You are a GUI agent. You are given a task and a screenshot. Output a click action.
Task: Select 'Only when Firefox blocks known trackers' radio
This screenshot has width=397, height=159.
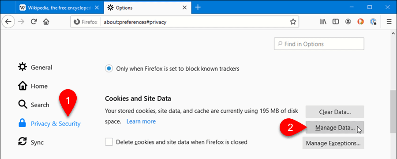coord(109,69)
